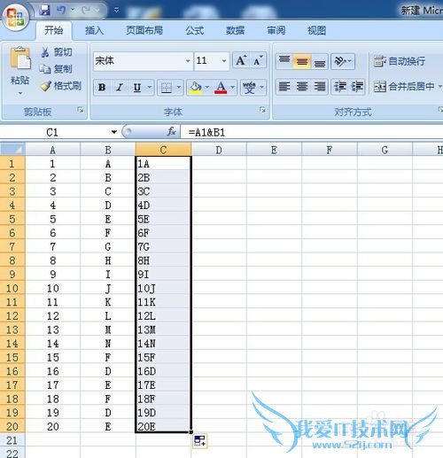Align text to the bottom of the cell
Image resolution: width=443 pixels, height=458 pixels.
click(x=320, y=61)
